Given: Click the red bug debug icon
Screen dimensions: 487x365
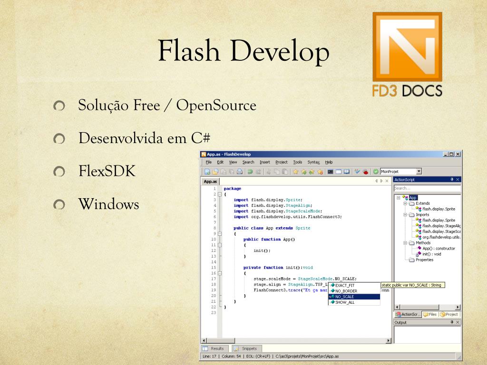Looking at the screenshot, I should [x=366, y=172].
